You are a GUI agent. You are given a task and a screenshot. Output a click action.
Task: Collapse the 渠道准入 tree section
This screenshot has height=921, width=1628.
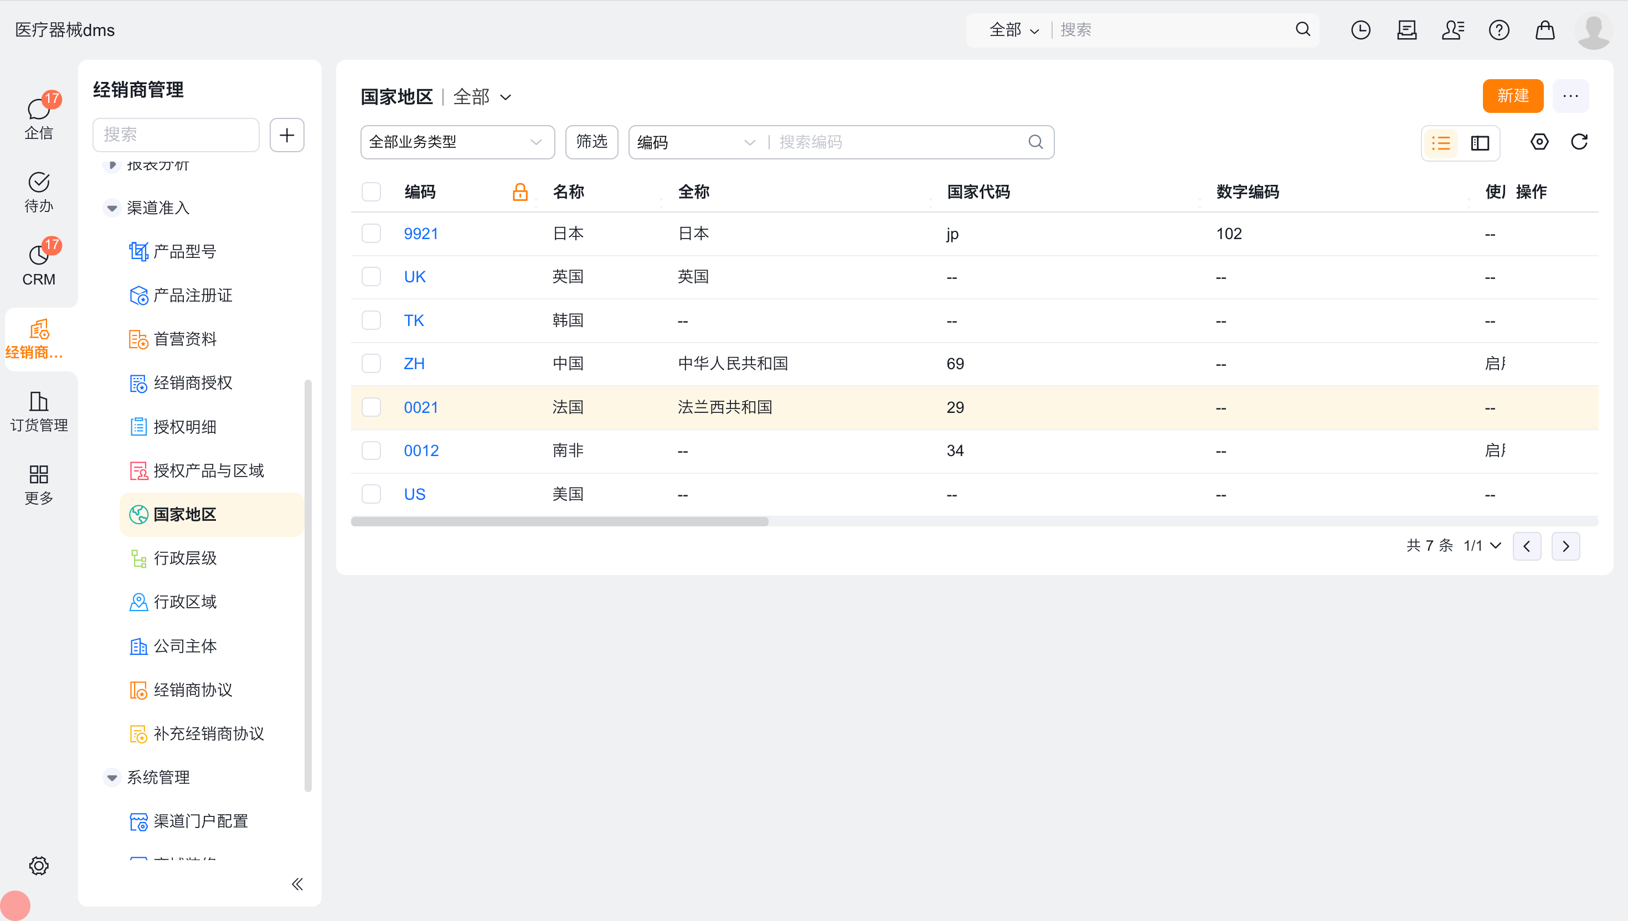point(112,208)
